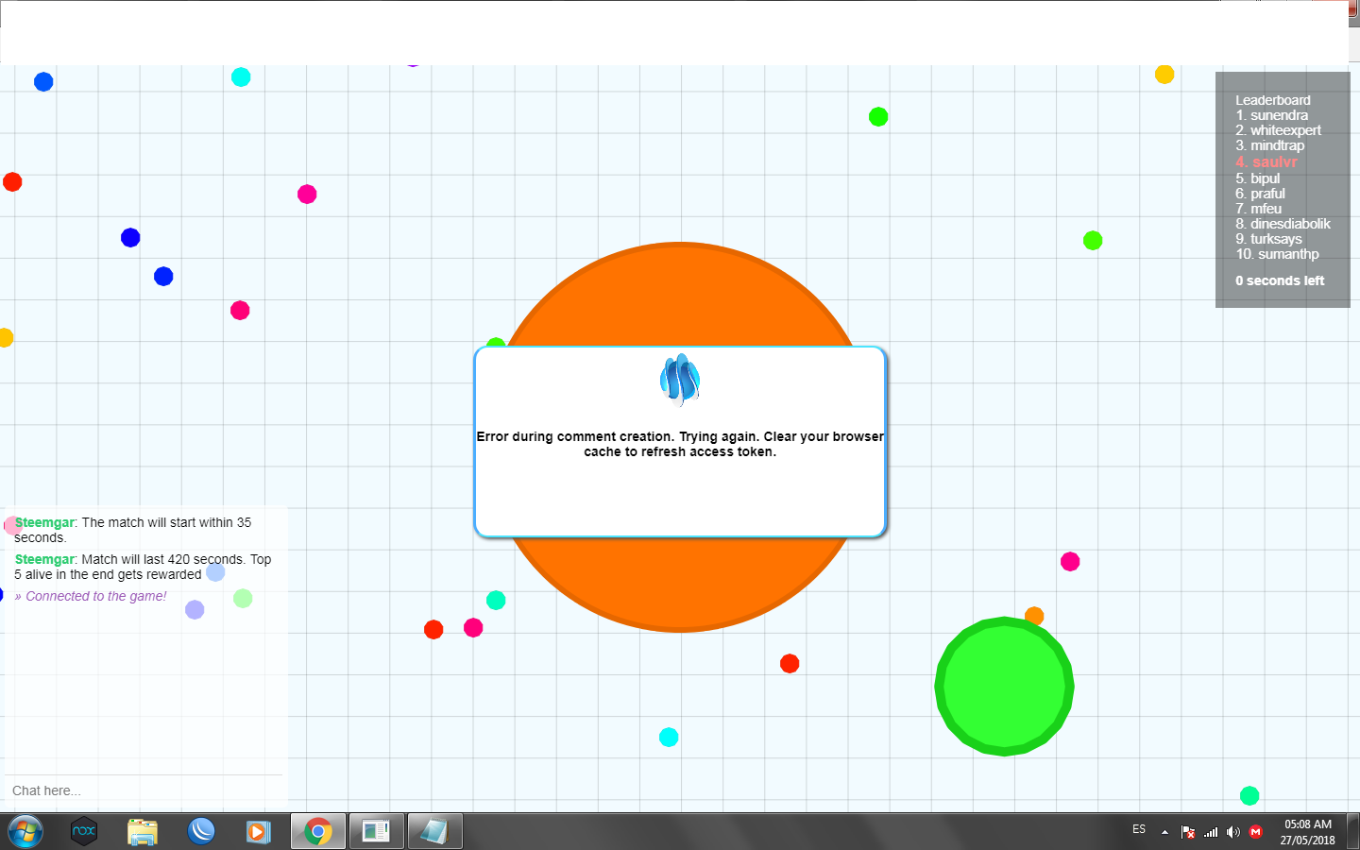Viewport: 1360px width, 850px height.
Task: Focus the 'Chat here...' input field
Action: point(144,790)
